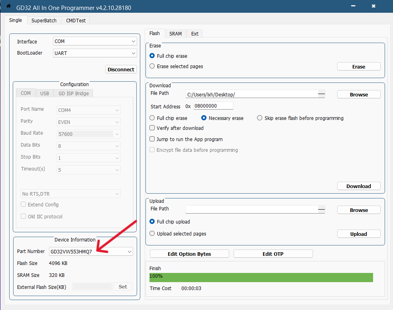The image size is (393, 310).
Task: Open the Interface dropdown showing COM
Action: pyautogui.click(x=95, y=41)
